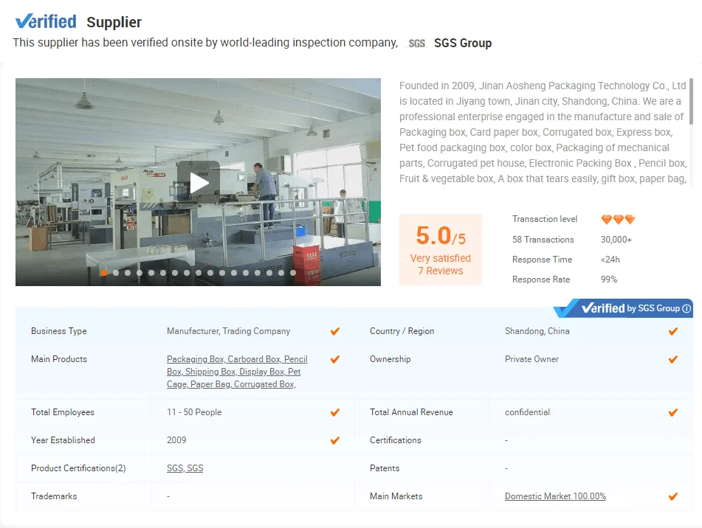Open the Paper Bag product link

[210, 384]
